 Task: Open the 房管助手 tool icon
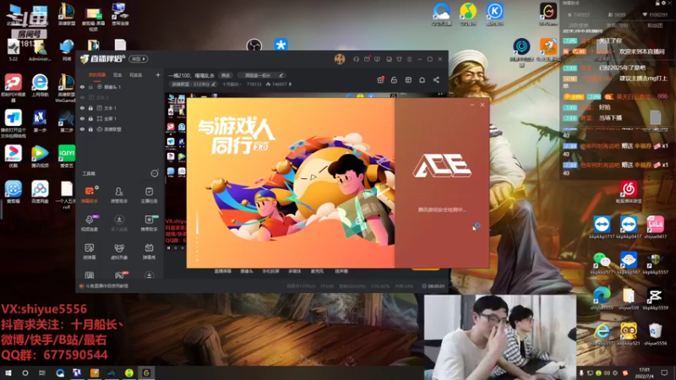[x=119, y=194]
